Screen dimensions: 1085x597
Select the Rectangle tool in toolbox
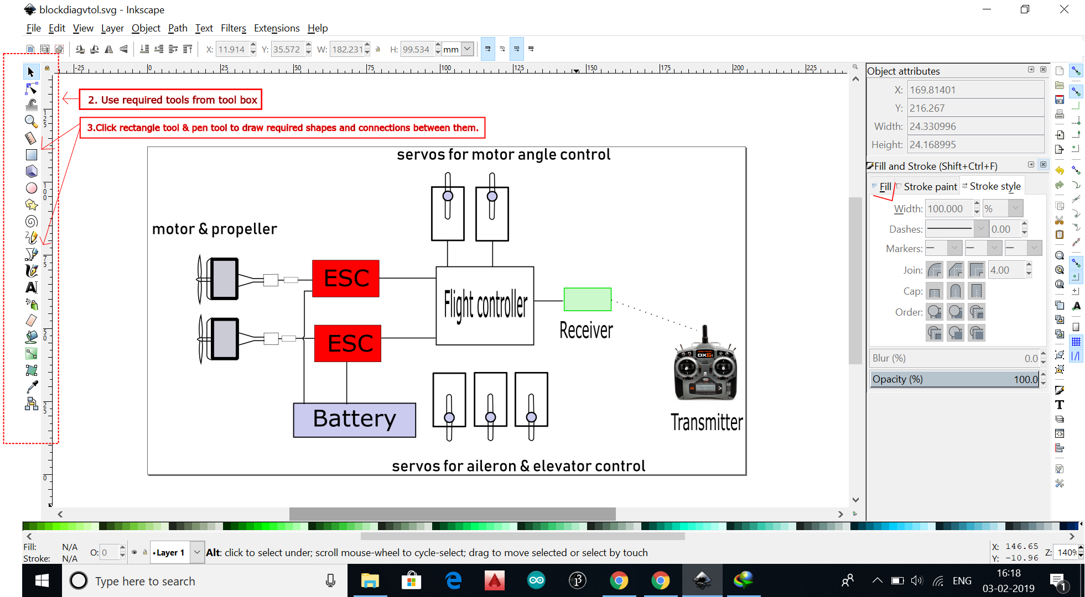pos(32,155)
